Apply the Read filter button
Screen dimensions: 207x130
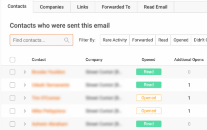point(163,40)
